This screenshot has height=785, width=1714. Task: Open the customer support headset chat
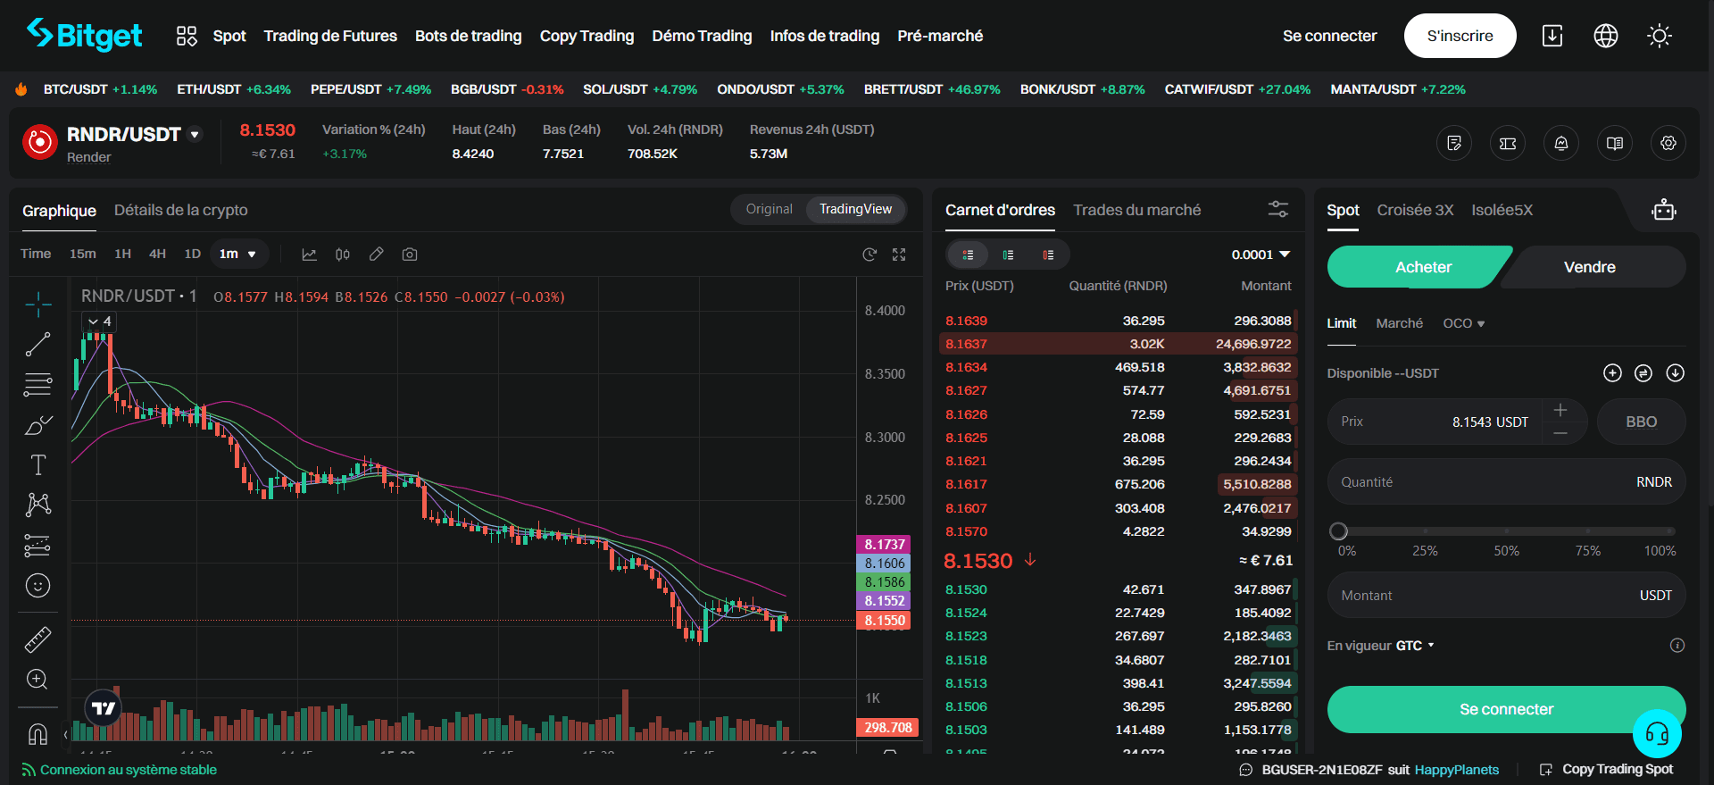click(1657, 733)
